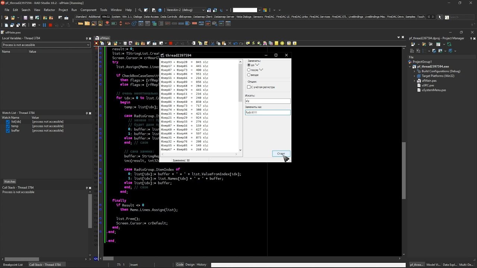Select the XP Manifest component in palette
Screen dimensions: 477x268
(x=208, y=23)
